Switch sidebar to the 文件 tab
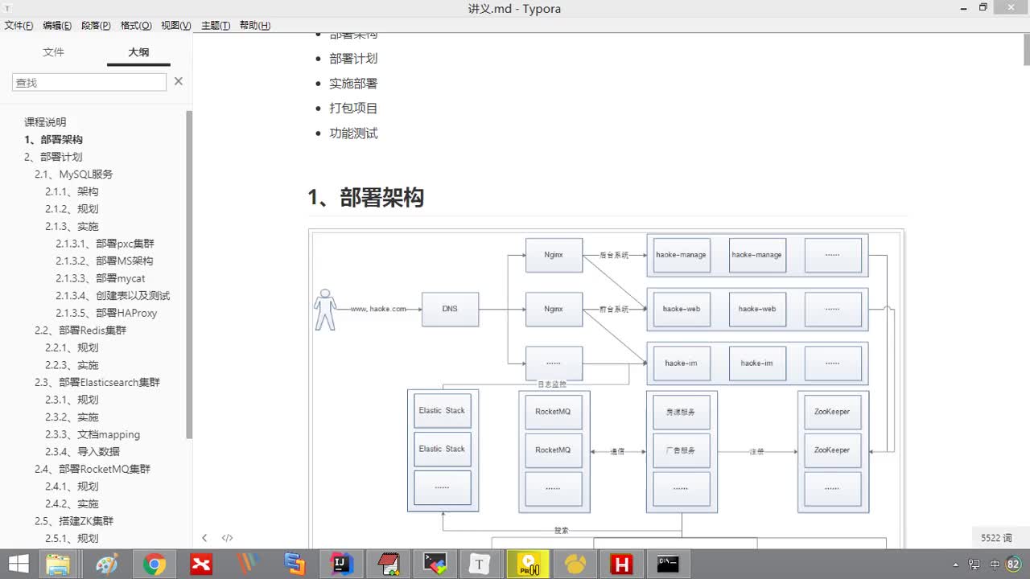 point(54,52)
